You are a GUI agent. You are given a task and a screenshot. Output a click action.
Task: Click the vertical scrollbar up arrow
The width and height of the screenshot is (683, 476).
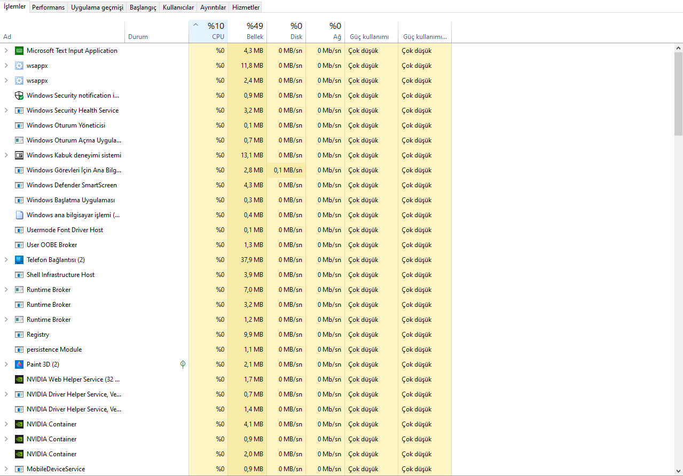(x=678, y=48)
